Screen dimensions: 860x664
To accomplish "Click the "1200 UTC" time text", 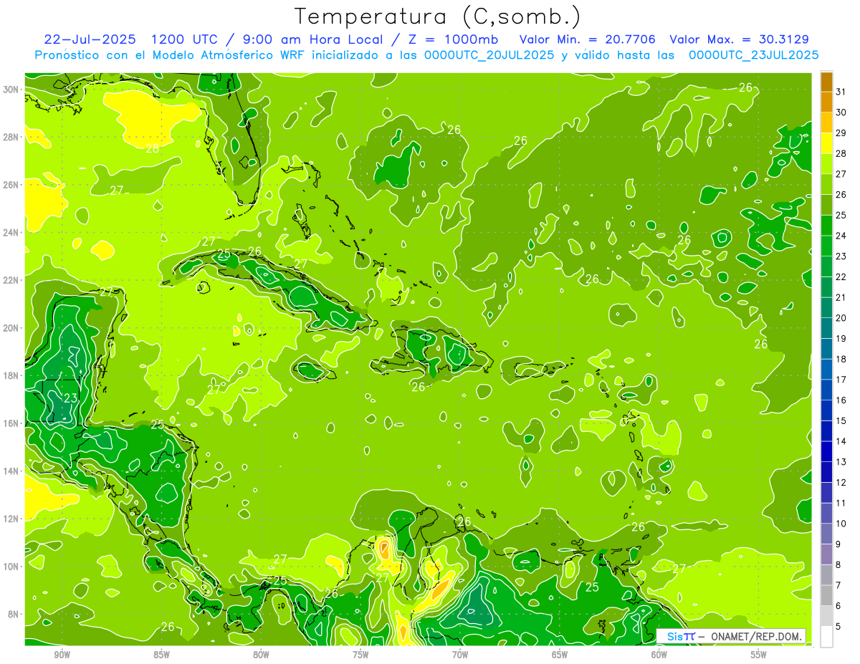I will (186, 39).
